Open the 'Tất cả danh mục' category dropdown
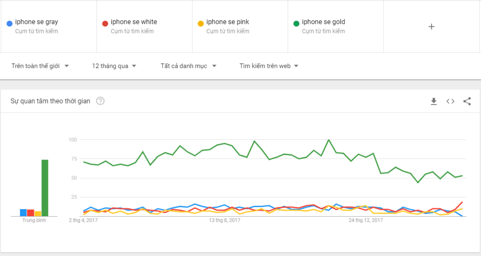Screen dimensions: 481x256 (188, 66)
